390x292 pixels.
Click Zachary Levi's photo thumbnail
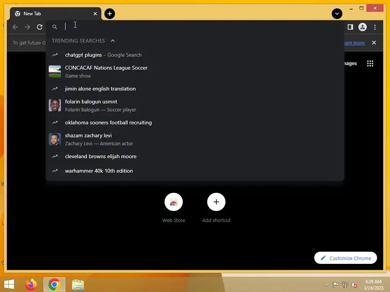(55, 139)
